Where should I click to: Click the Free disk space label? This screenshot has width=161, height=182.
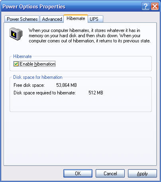point(29,85)
